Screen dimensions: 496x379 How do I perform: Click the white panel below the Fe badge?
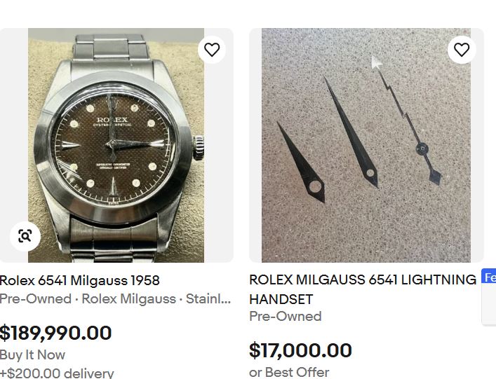(x=489, y=305)
